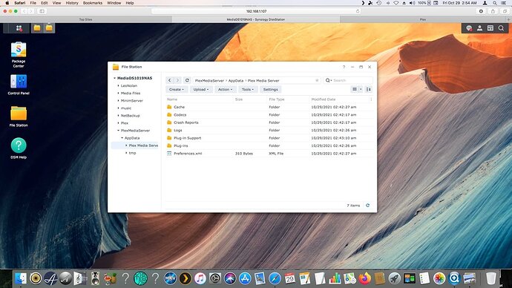Launch Plex app from the Dock
Image resolution: width=512 pixels, height=288 pixels.
tap(186, 278)
